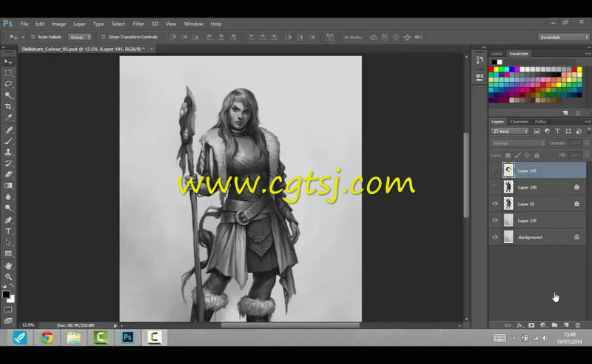Open the layer filter Kind dropdown
This screenshot has width=592, height=364.
click(x=510, y=131)
